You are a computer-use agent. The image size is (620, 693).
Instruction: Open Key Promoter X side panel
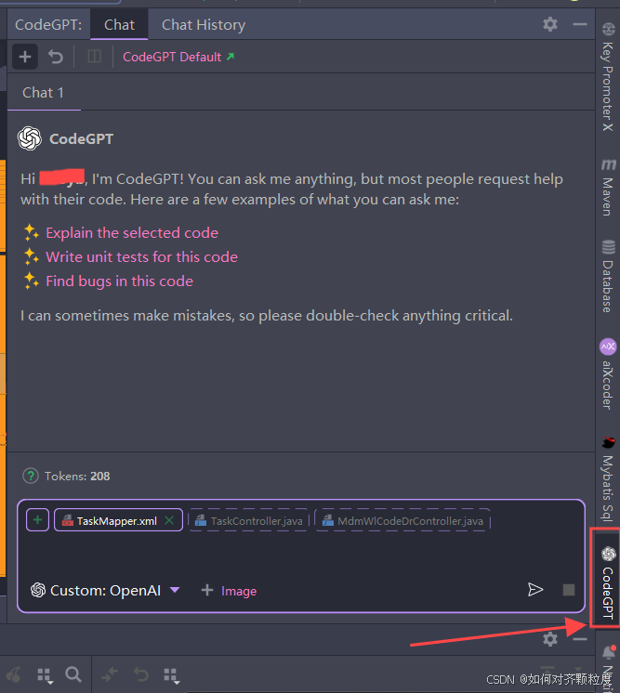pyautogui.click(x=608, y=77)
